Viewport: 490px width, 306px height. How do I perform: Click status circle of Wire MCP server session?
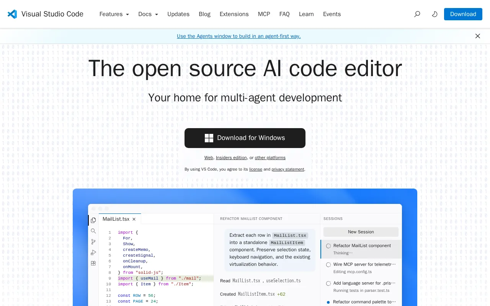click(x=328, y=265)
